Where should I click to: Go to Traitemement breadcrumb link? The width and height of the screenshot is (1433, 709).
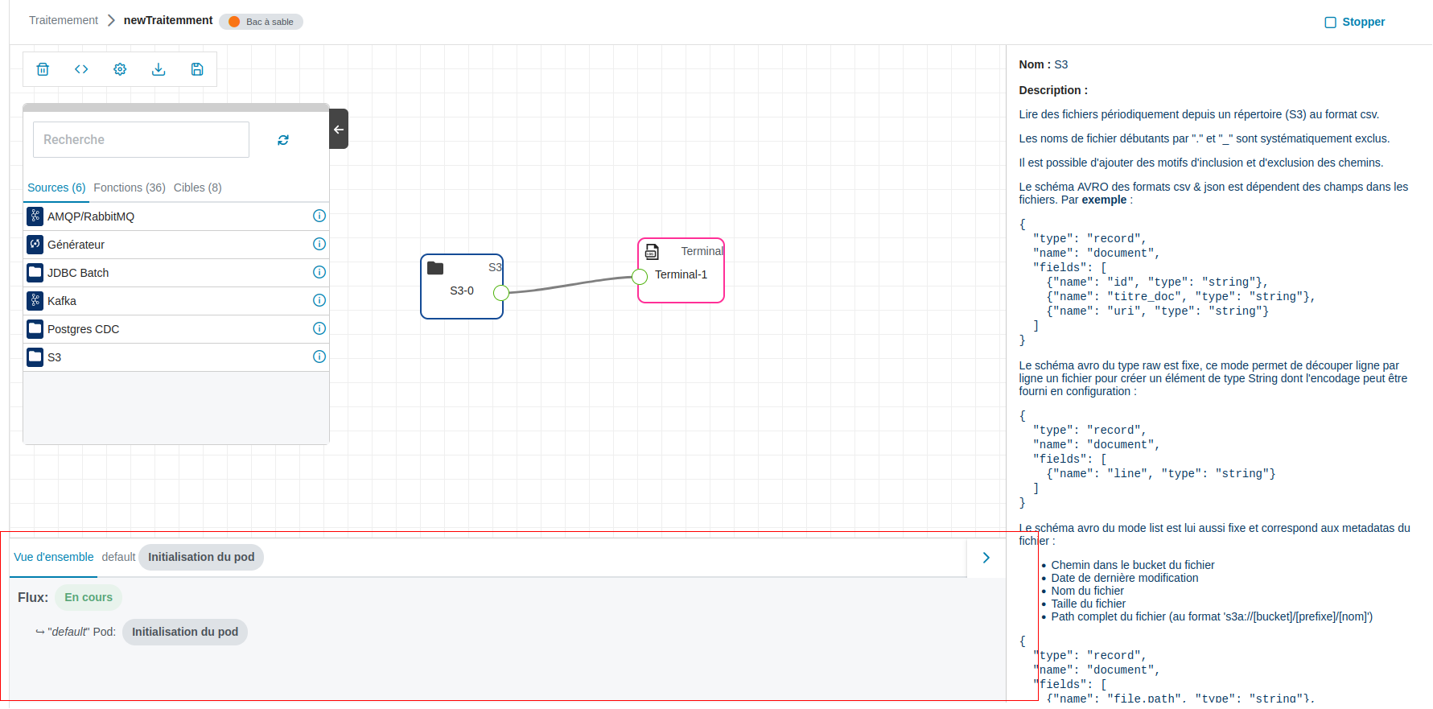pyautogui.click(x=63, y=20)
